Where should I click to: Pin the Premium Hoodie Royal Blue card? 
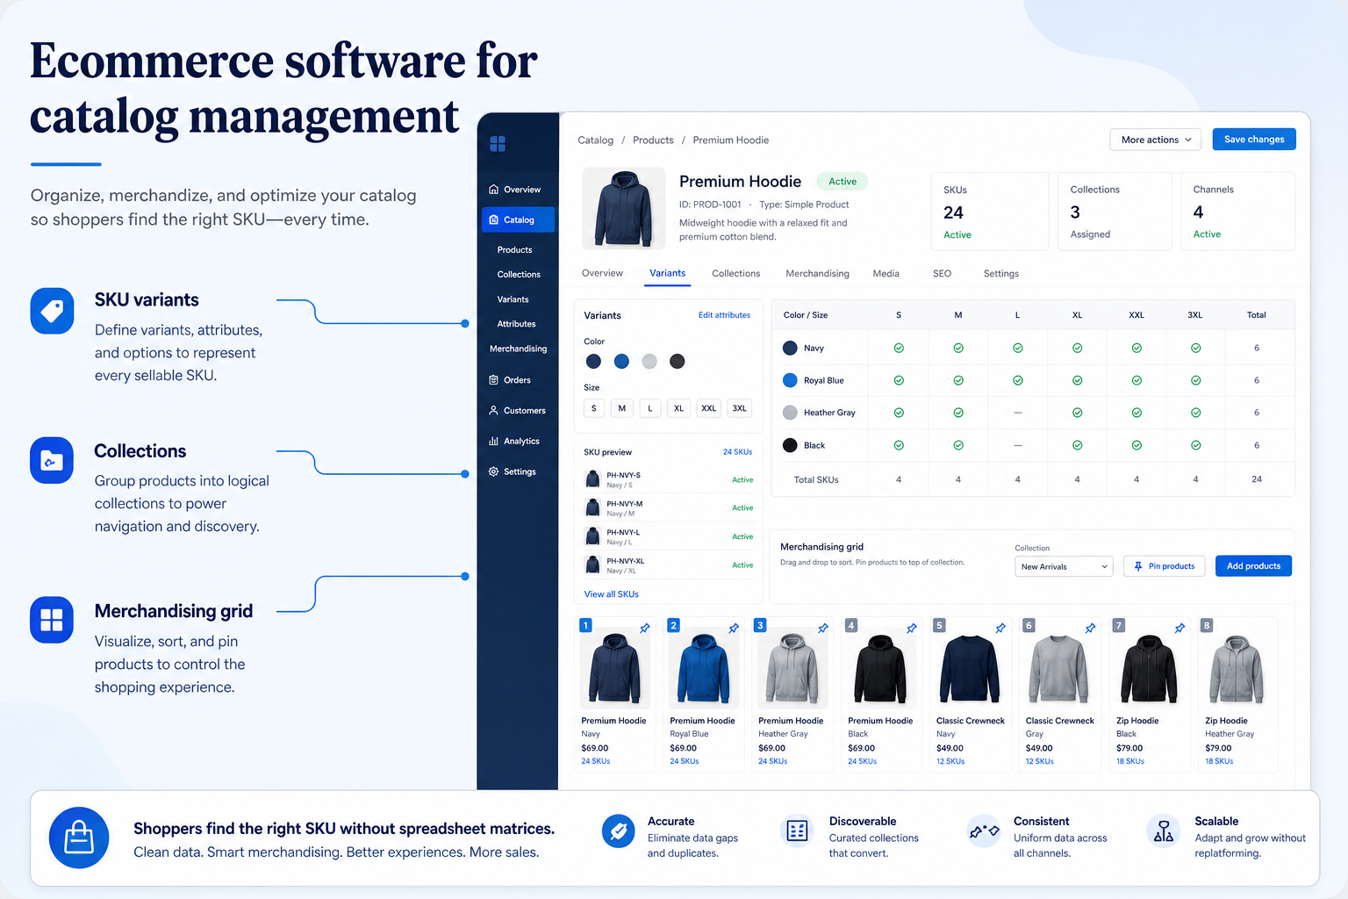(x=734, y=628)
